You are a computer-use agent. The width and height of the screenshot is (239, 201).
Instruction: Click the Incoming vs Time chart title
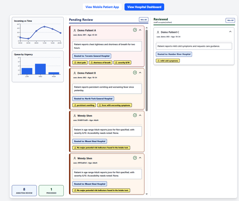click(23, 21)
